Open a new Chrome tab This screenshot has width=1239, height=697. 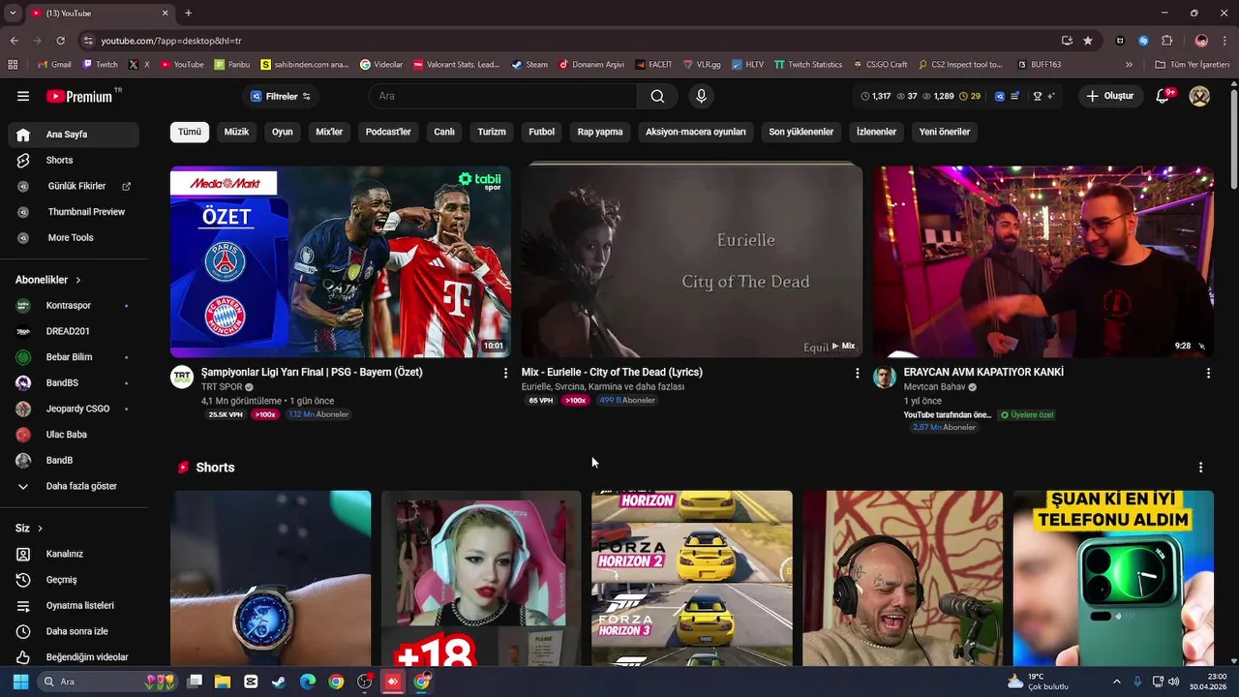coord(188,14)
